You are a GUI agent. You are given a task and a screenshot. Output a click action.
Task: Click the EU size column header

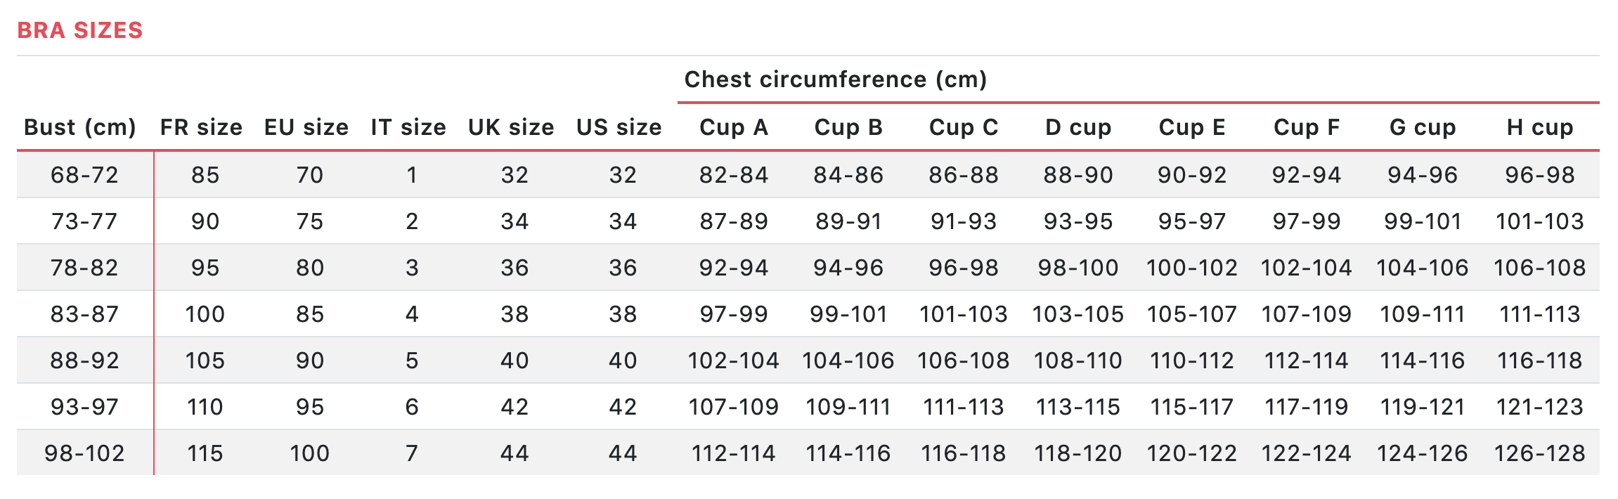coord(306,127)
